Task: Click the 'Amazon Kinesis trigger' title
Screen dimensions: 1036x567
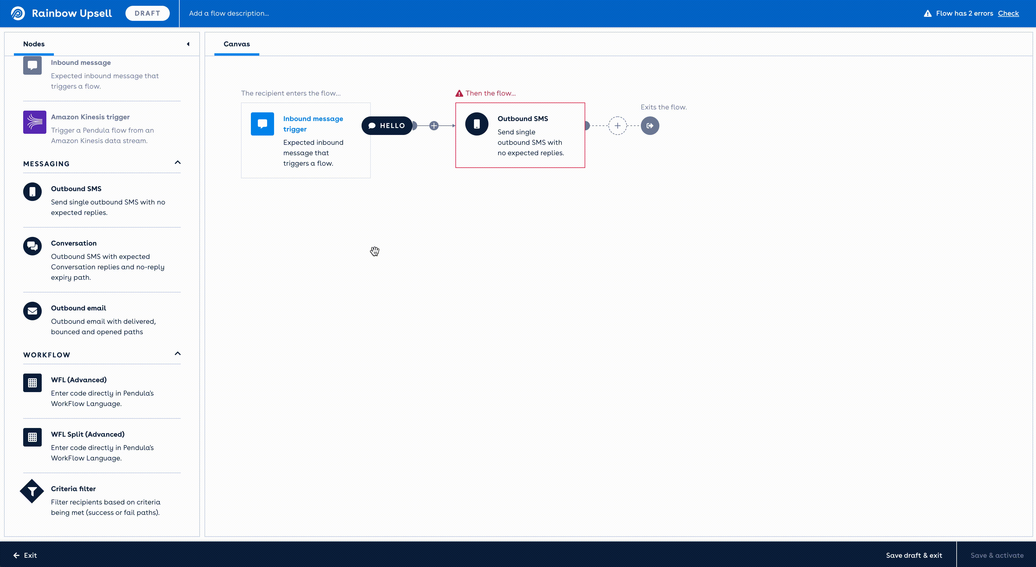Action: pyautogui.click(x=90, y=117)
